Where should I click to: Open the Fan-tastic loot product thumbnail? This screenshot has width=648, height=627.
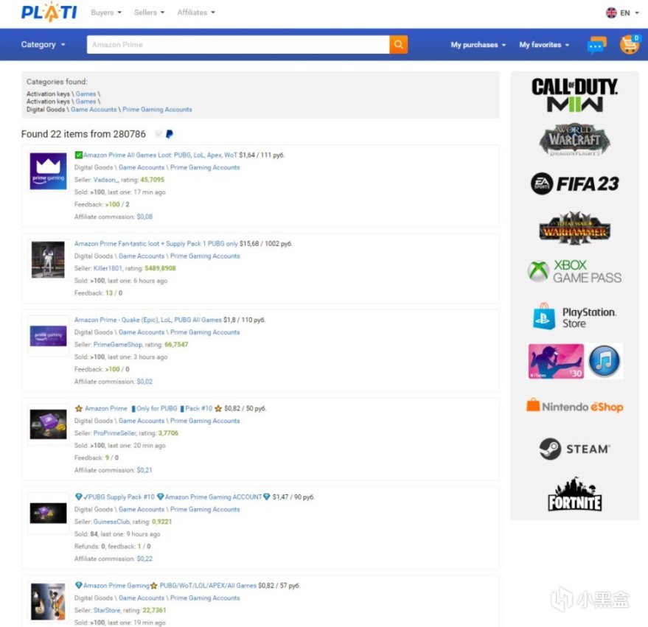click(49, 259)
